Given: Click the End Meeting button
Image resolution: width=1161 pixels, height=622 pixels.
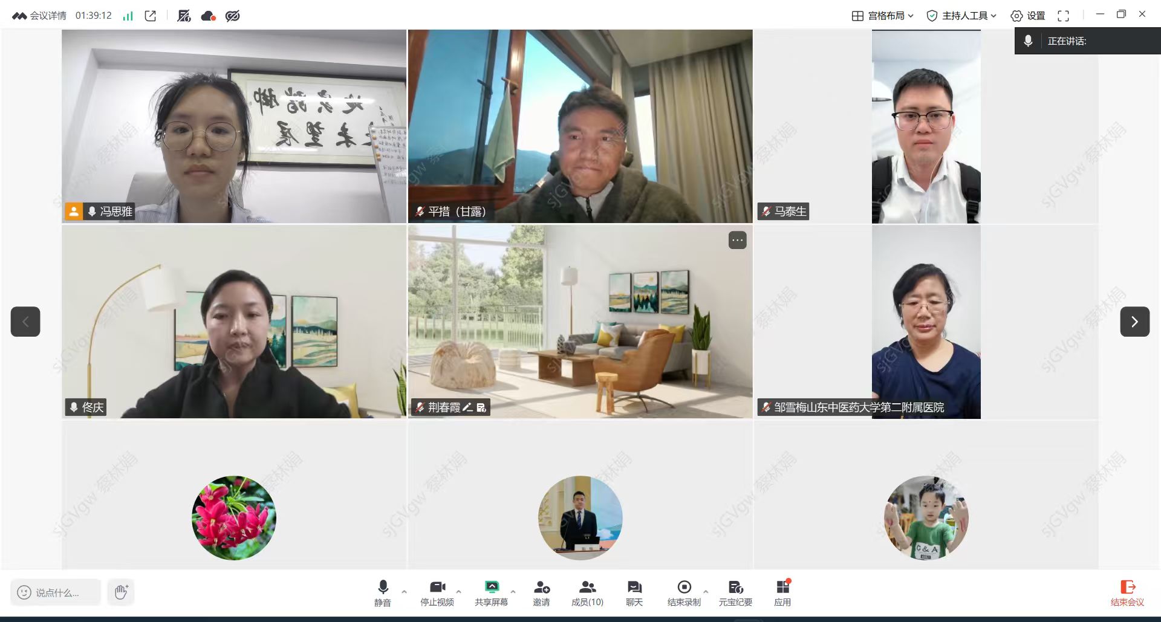Looking at the screenshot, I should [1127, 592].
